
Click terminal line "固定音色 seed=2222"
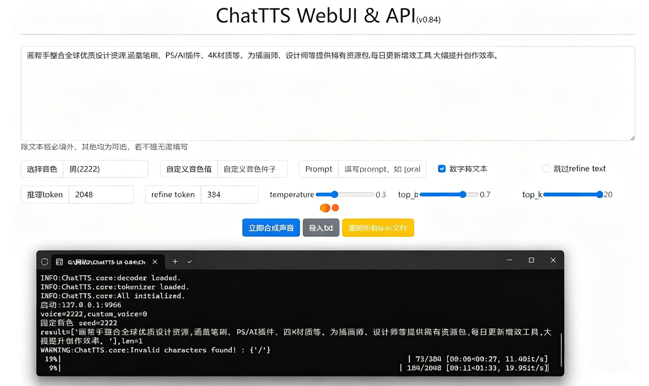[79, 323]
